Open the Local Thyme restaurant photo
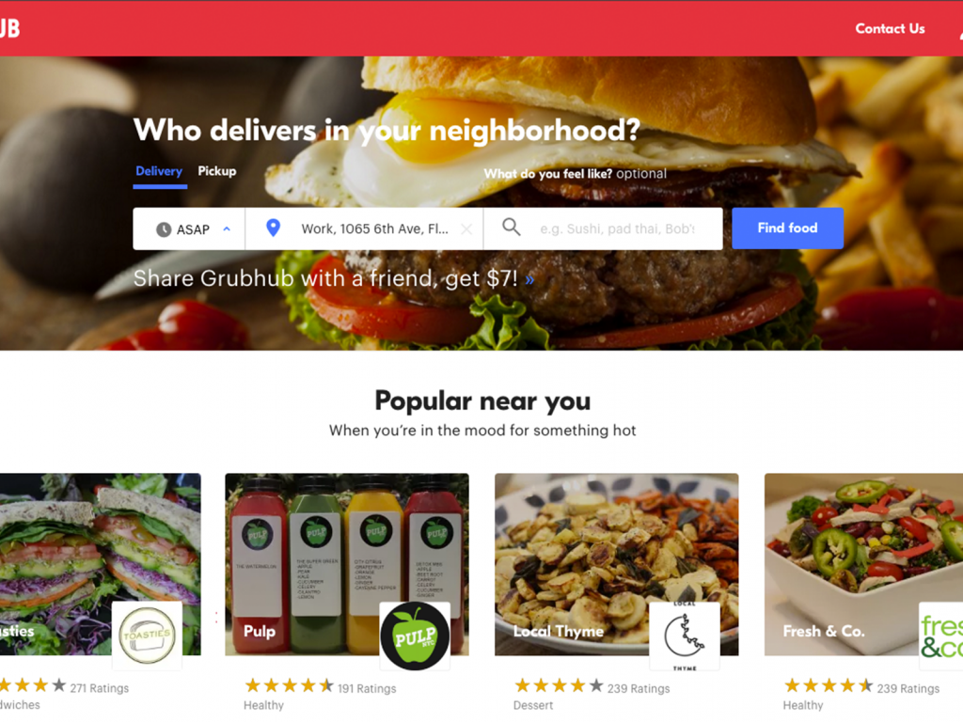The width and height of the screenshot is (963, 722). point(617,564)
